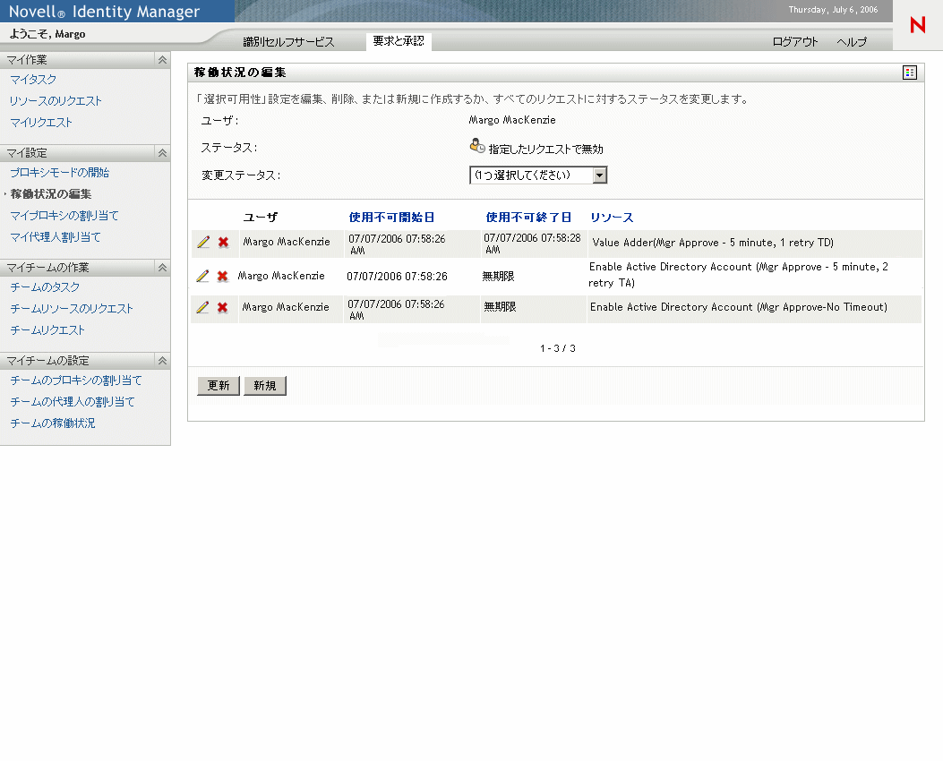Open リソースのリクエスト link

(56, 101)
